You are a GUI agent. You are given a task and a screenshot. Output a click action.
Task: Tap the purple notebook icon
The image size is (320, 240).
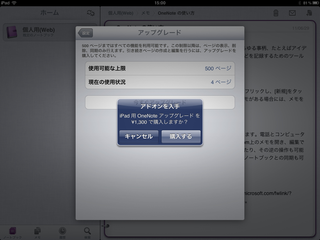click(x=12, y=32)
